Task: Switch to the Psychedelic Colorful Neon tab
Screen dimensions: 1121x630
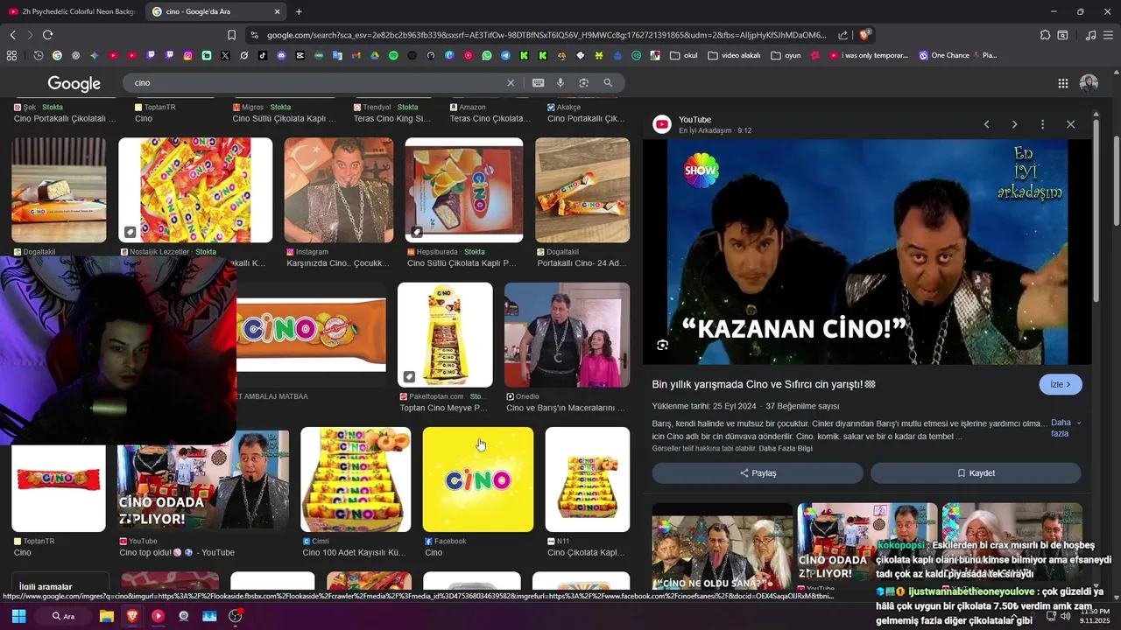Action: click(x=73, y=11)
